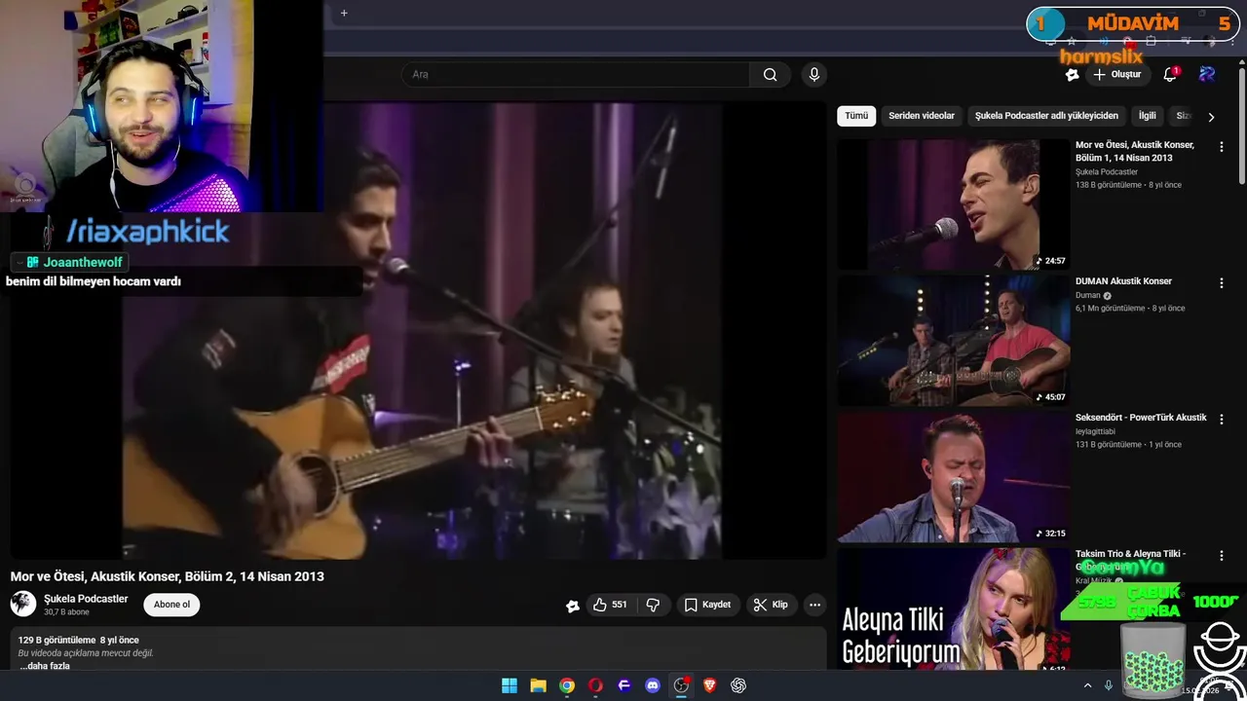1247x701 pixels.
Task: Select Şukela Podcastler adlı yükleyiciden chip
Action: 1046,116
